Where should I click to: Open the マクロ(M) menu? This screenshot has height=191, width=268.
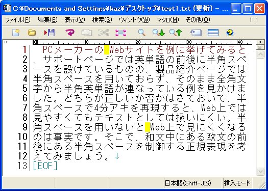pos(167,20)
